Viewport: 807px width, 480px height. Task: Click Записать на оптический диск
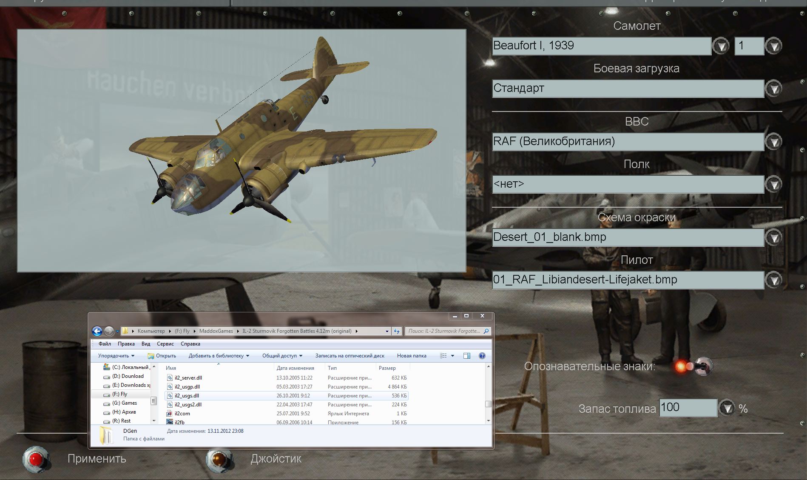(350, 356)
